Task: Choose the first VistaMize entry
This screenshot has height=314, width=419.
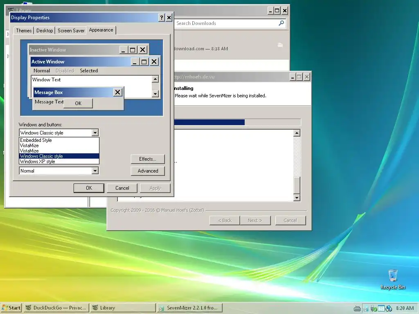Action: [x=59, y=146]
